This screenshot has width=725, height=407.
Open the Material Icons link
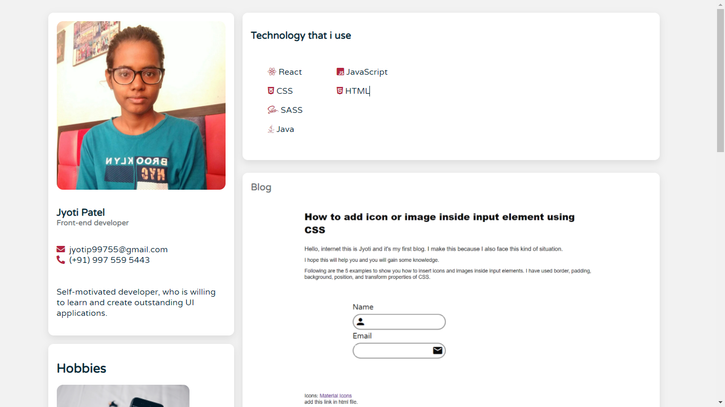pyautogui.click(x=335, y=396)
